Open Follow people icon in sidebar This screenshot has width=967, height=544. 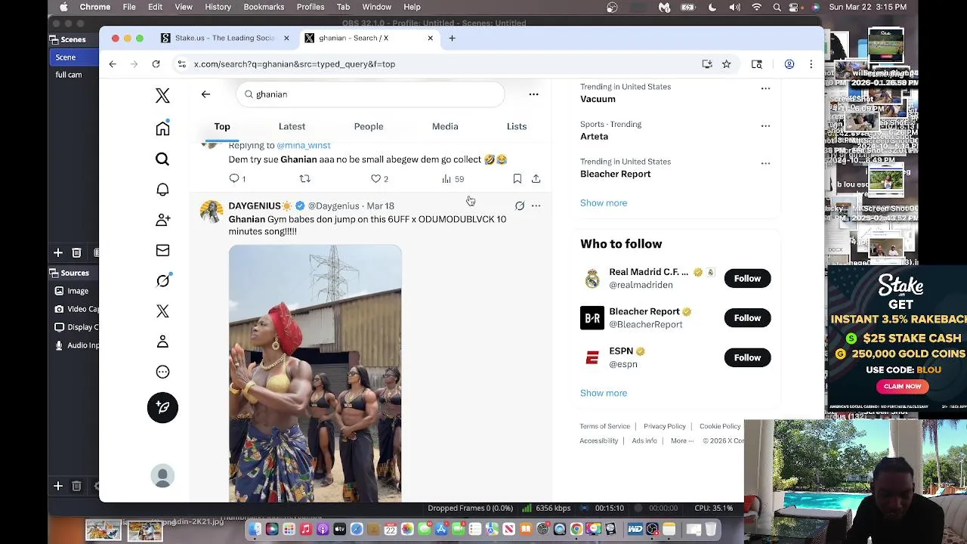click(162, 220)
